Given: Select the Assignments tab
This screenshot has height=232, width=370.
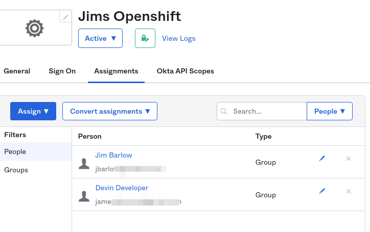Looking at the screenshot, I should click(x=116, y=71).
